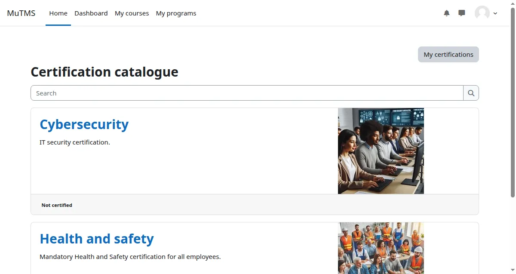Open the MuTMS home logo
Viewport: 516px width, 274px height.
pyautogui.click(x=21, y=13)
